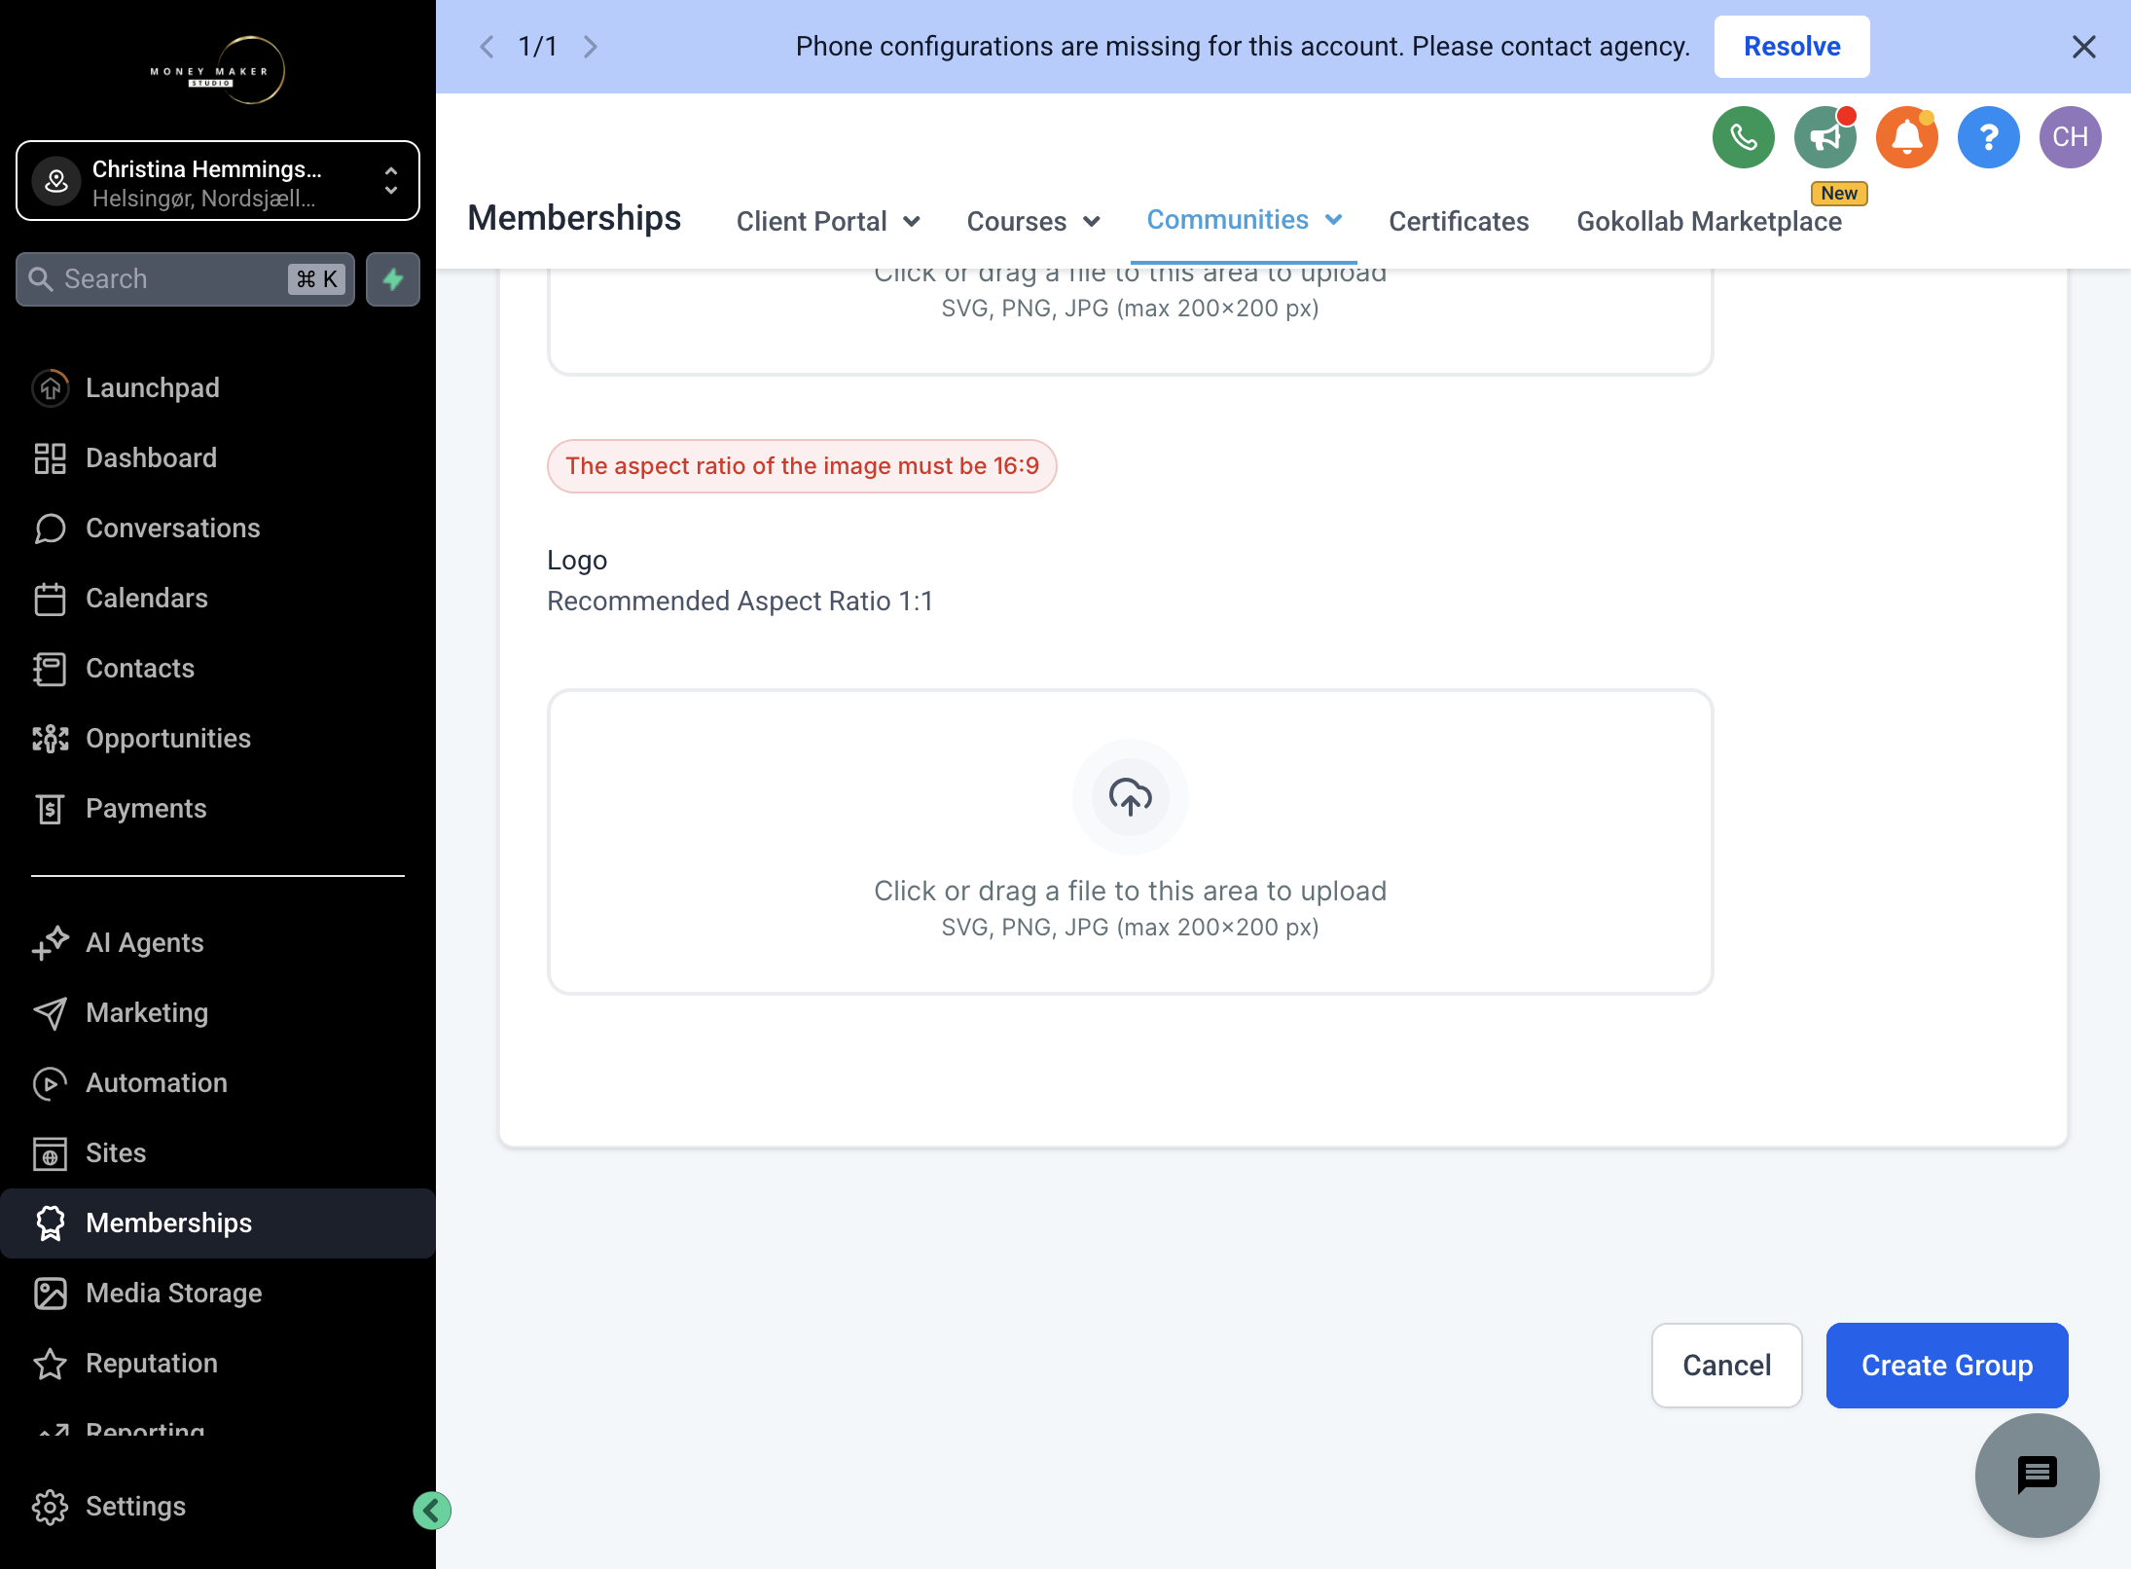Open Settings in the sidebar

tap(218, 1506)
